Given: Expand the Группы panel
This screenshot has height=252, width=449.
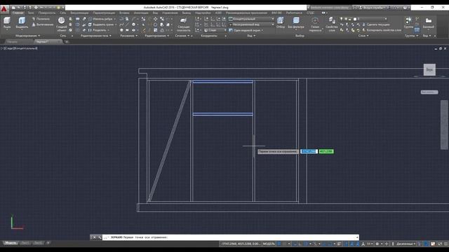Looking at the screenshot, I should click(x=412, y=36).
